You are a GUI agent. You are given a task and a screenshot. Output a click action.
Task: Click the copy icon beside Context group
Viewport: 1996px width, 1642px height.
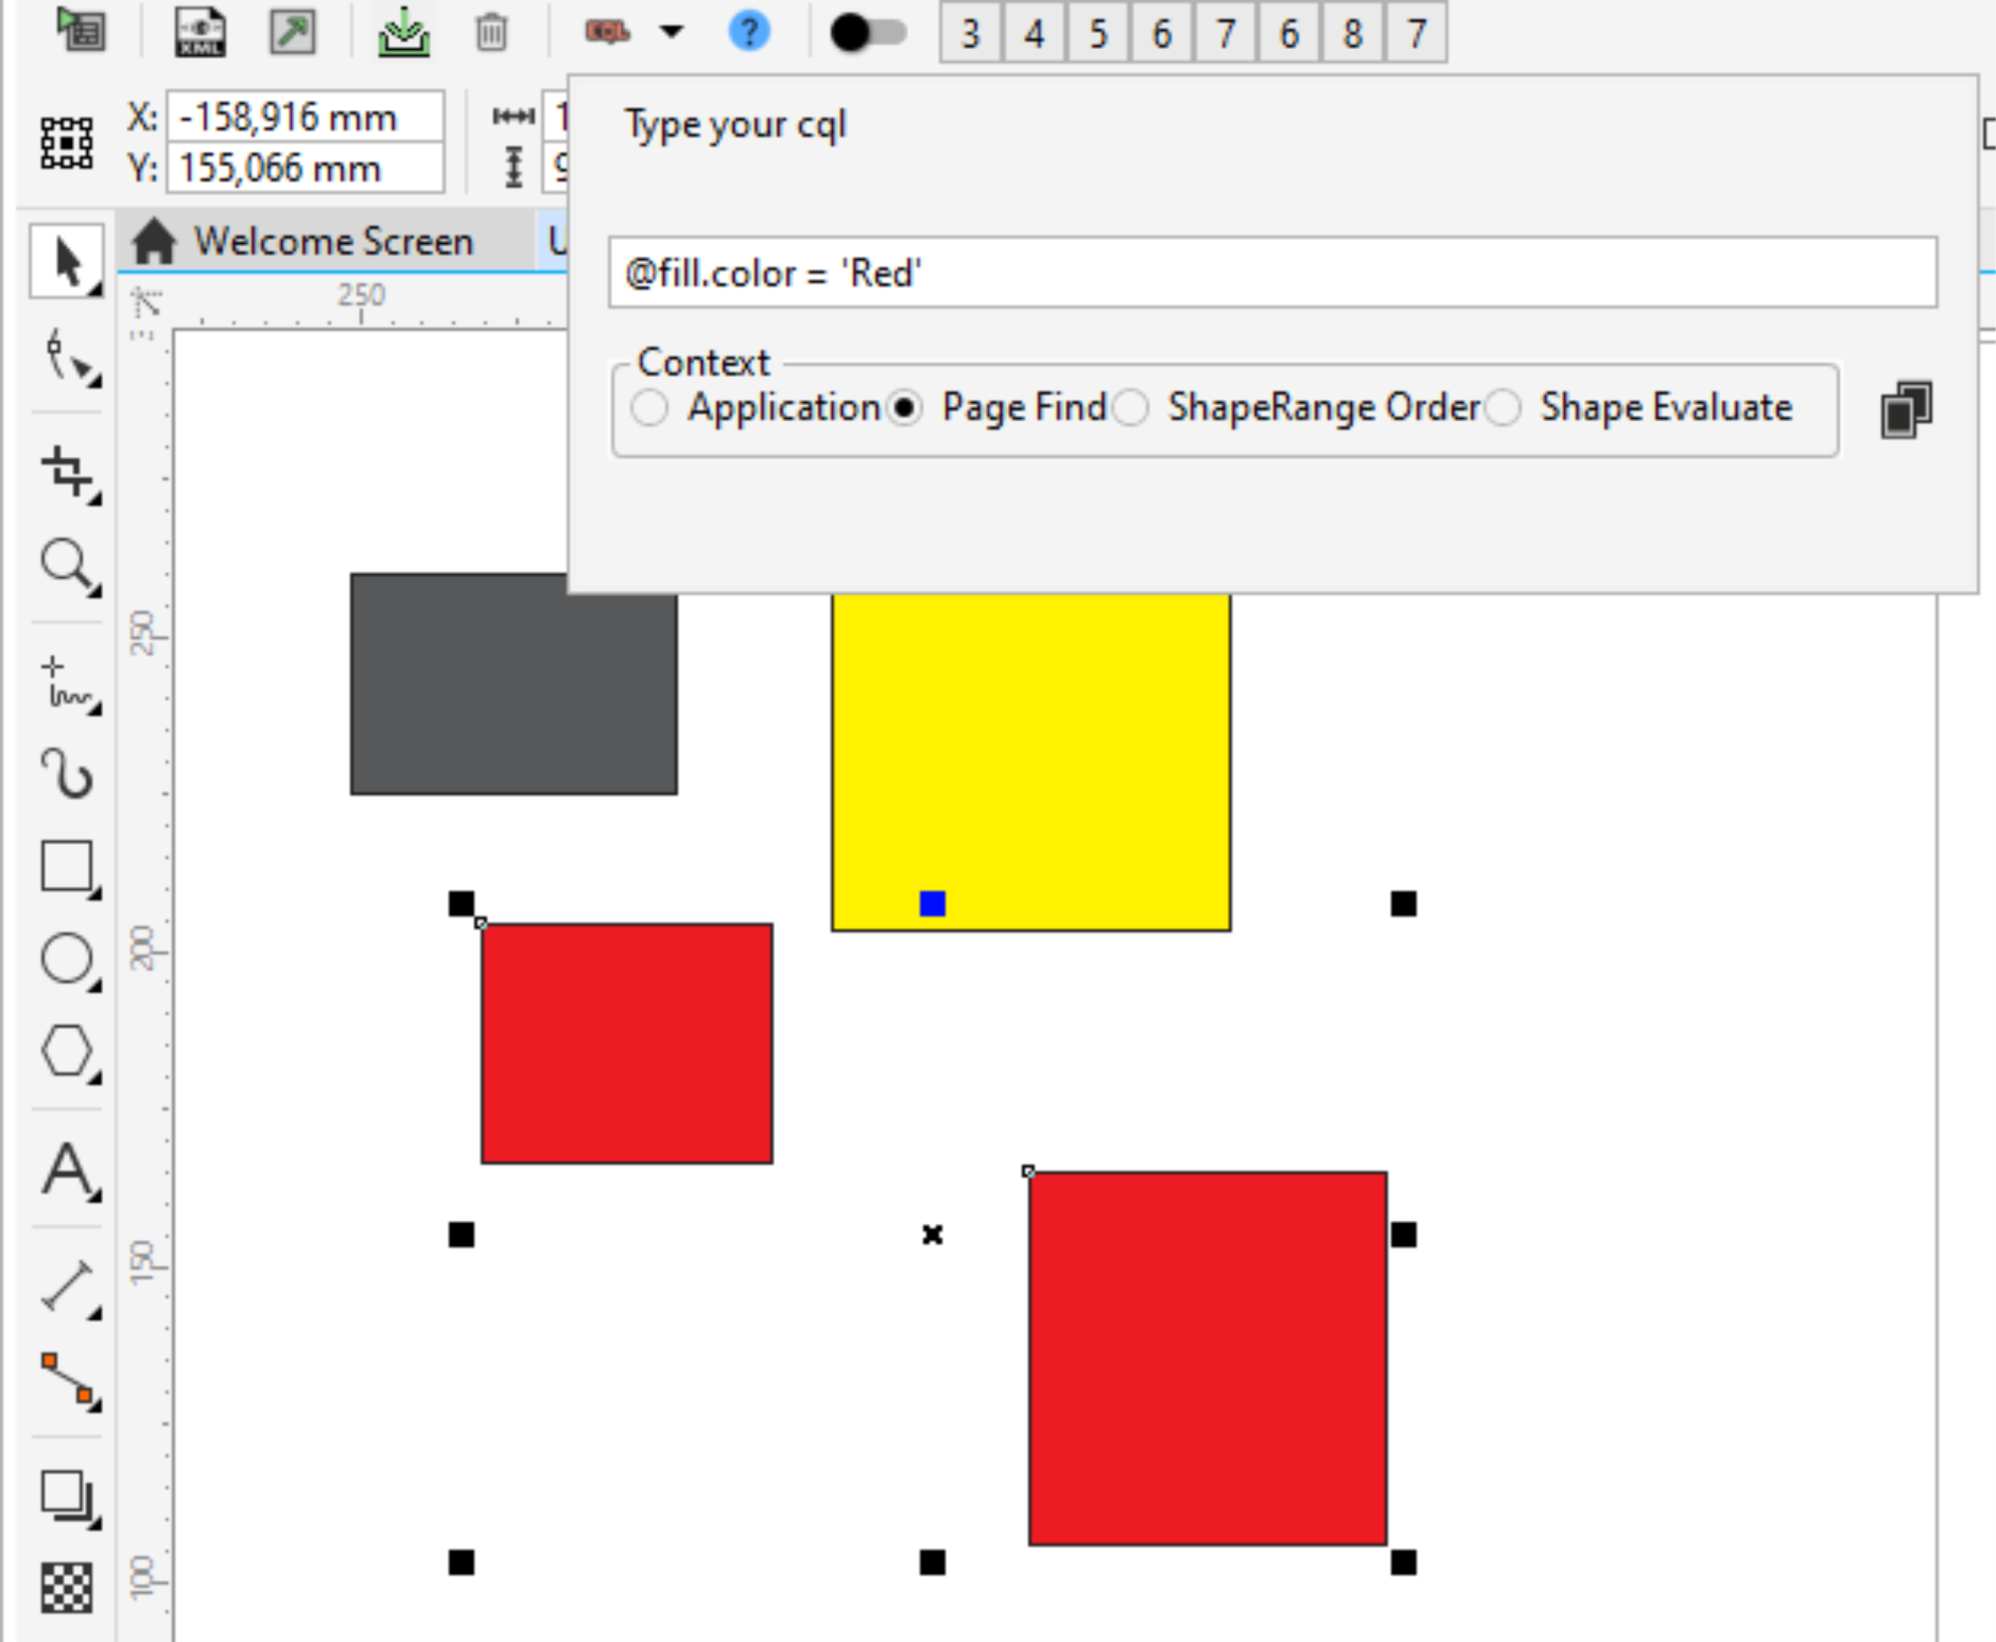[1906, 410]
